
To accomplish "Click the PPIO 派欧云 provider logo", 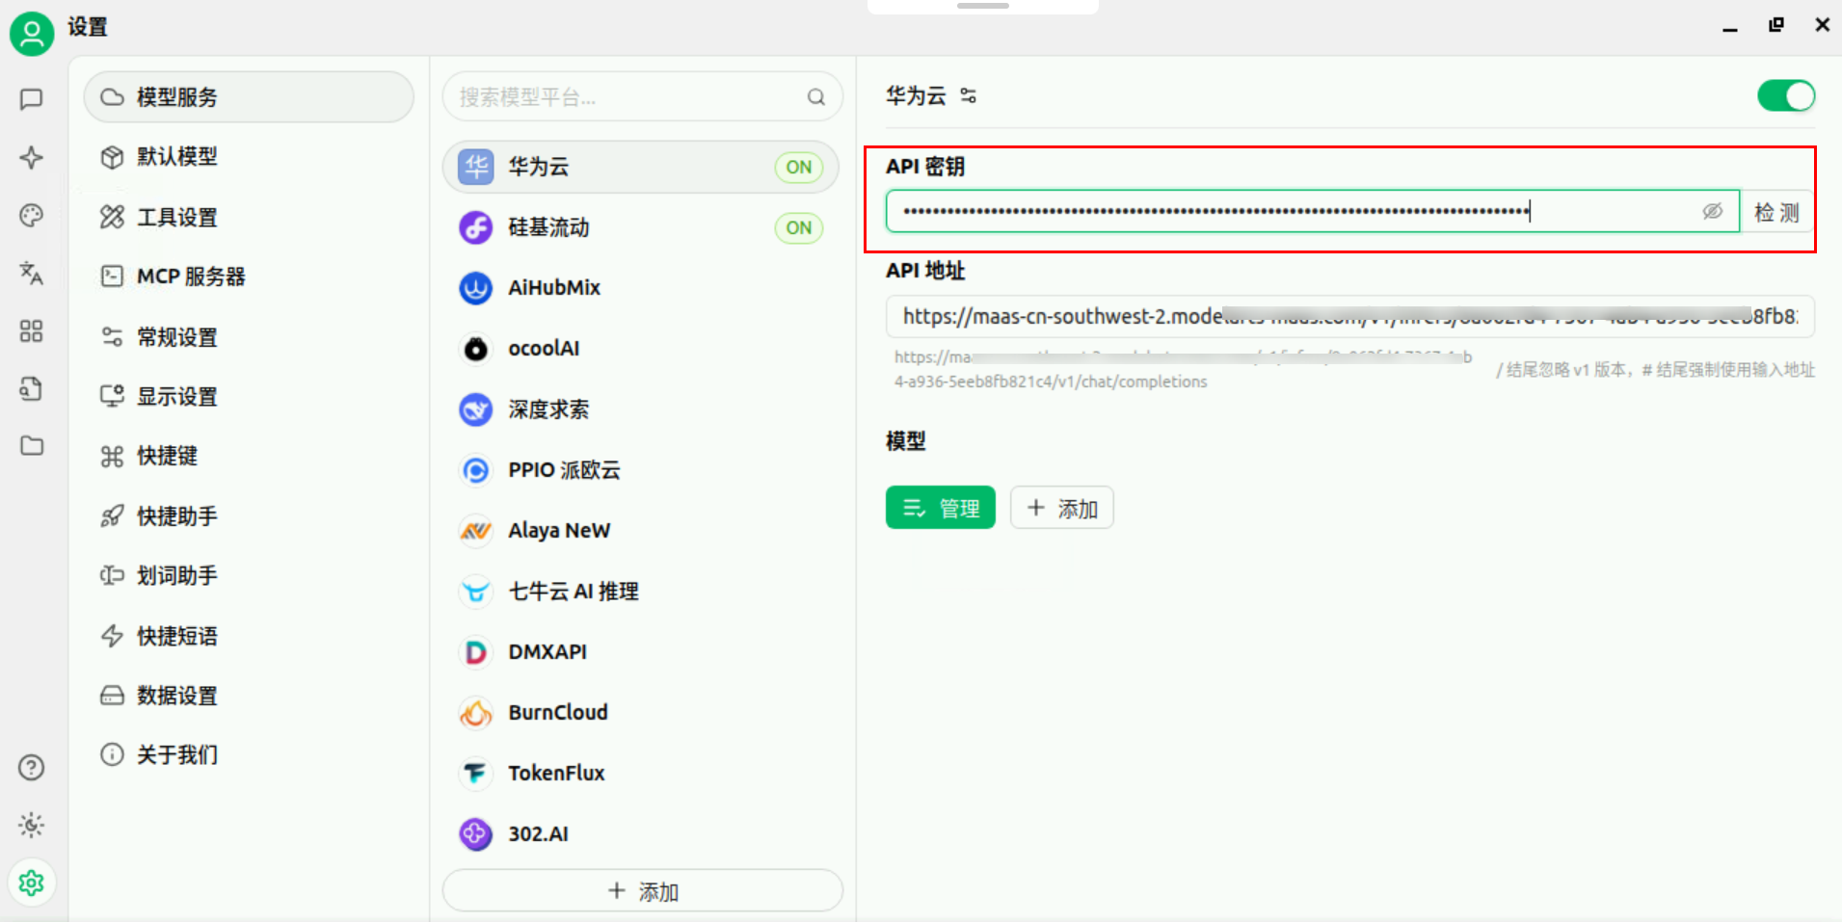I will (476, 470).
